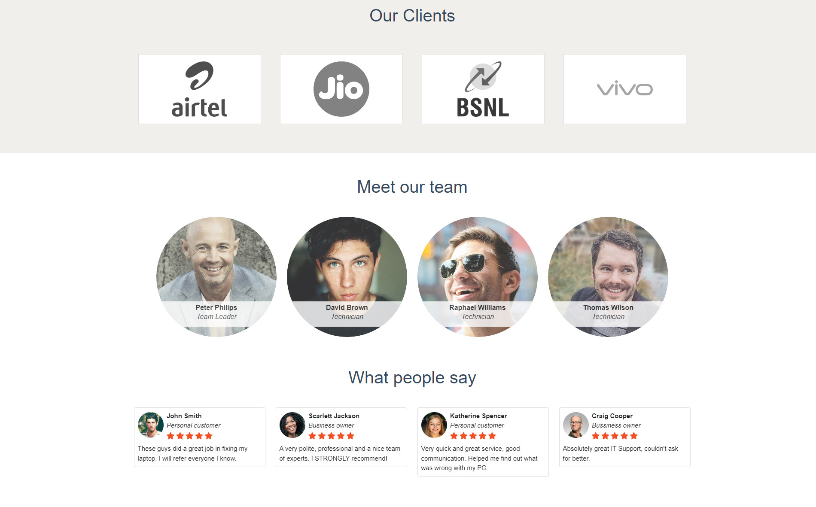The width and height of the screenshot is (816, 507).
Task: Click the airtel client logo
Action: tap(199, 89)
